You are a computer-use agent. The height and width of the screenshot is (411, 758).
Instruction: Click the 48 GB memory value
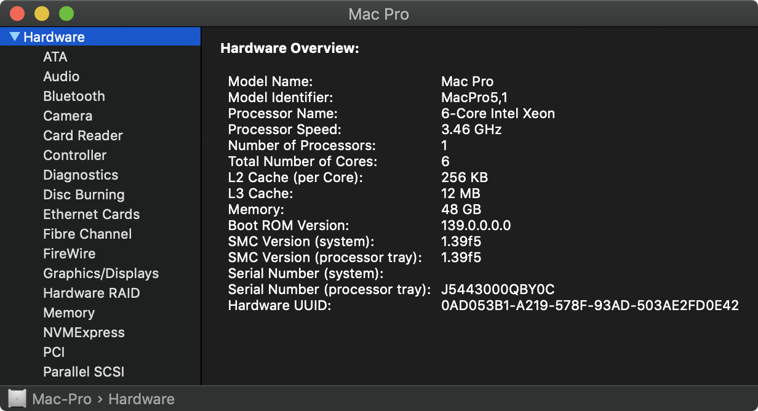point(461,209)
